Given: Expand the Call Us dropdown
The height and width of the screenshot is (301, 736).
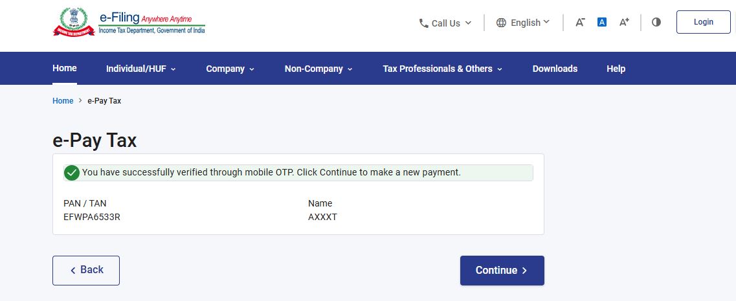Looking at the screenshot, I should point(446,23).
